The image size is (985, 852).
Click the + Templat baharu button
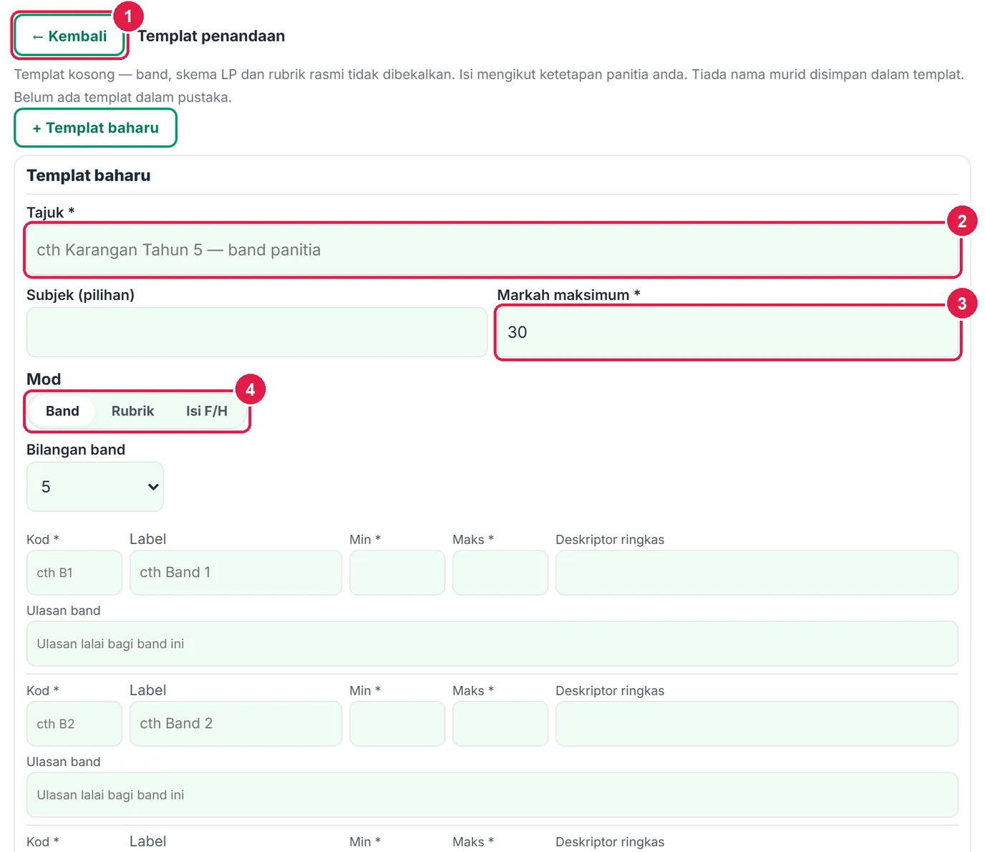[95, 128]
